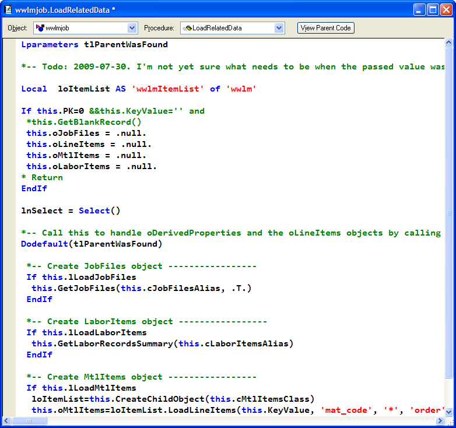This screenshot has height=428, width=456.
Task: Click the horizontal scrollbar right arrow
Action: (x=440, y=421)
